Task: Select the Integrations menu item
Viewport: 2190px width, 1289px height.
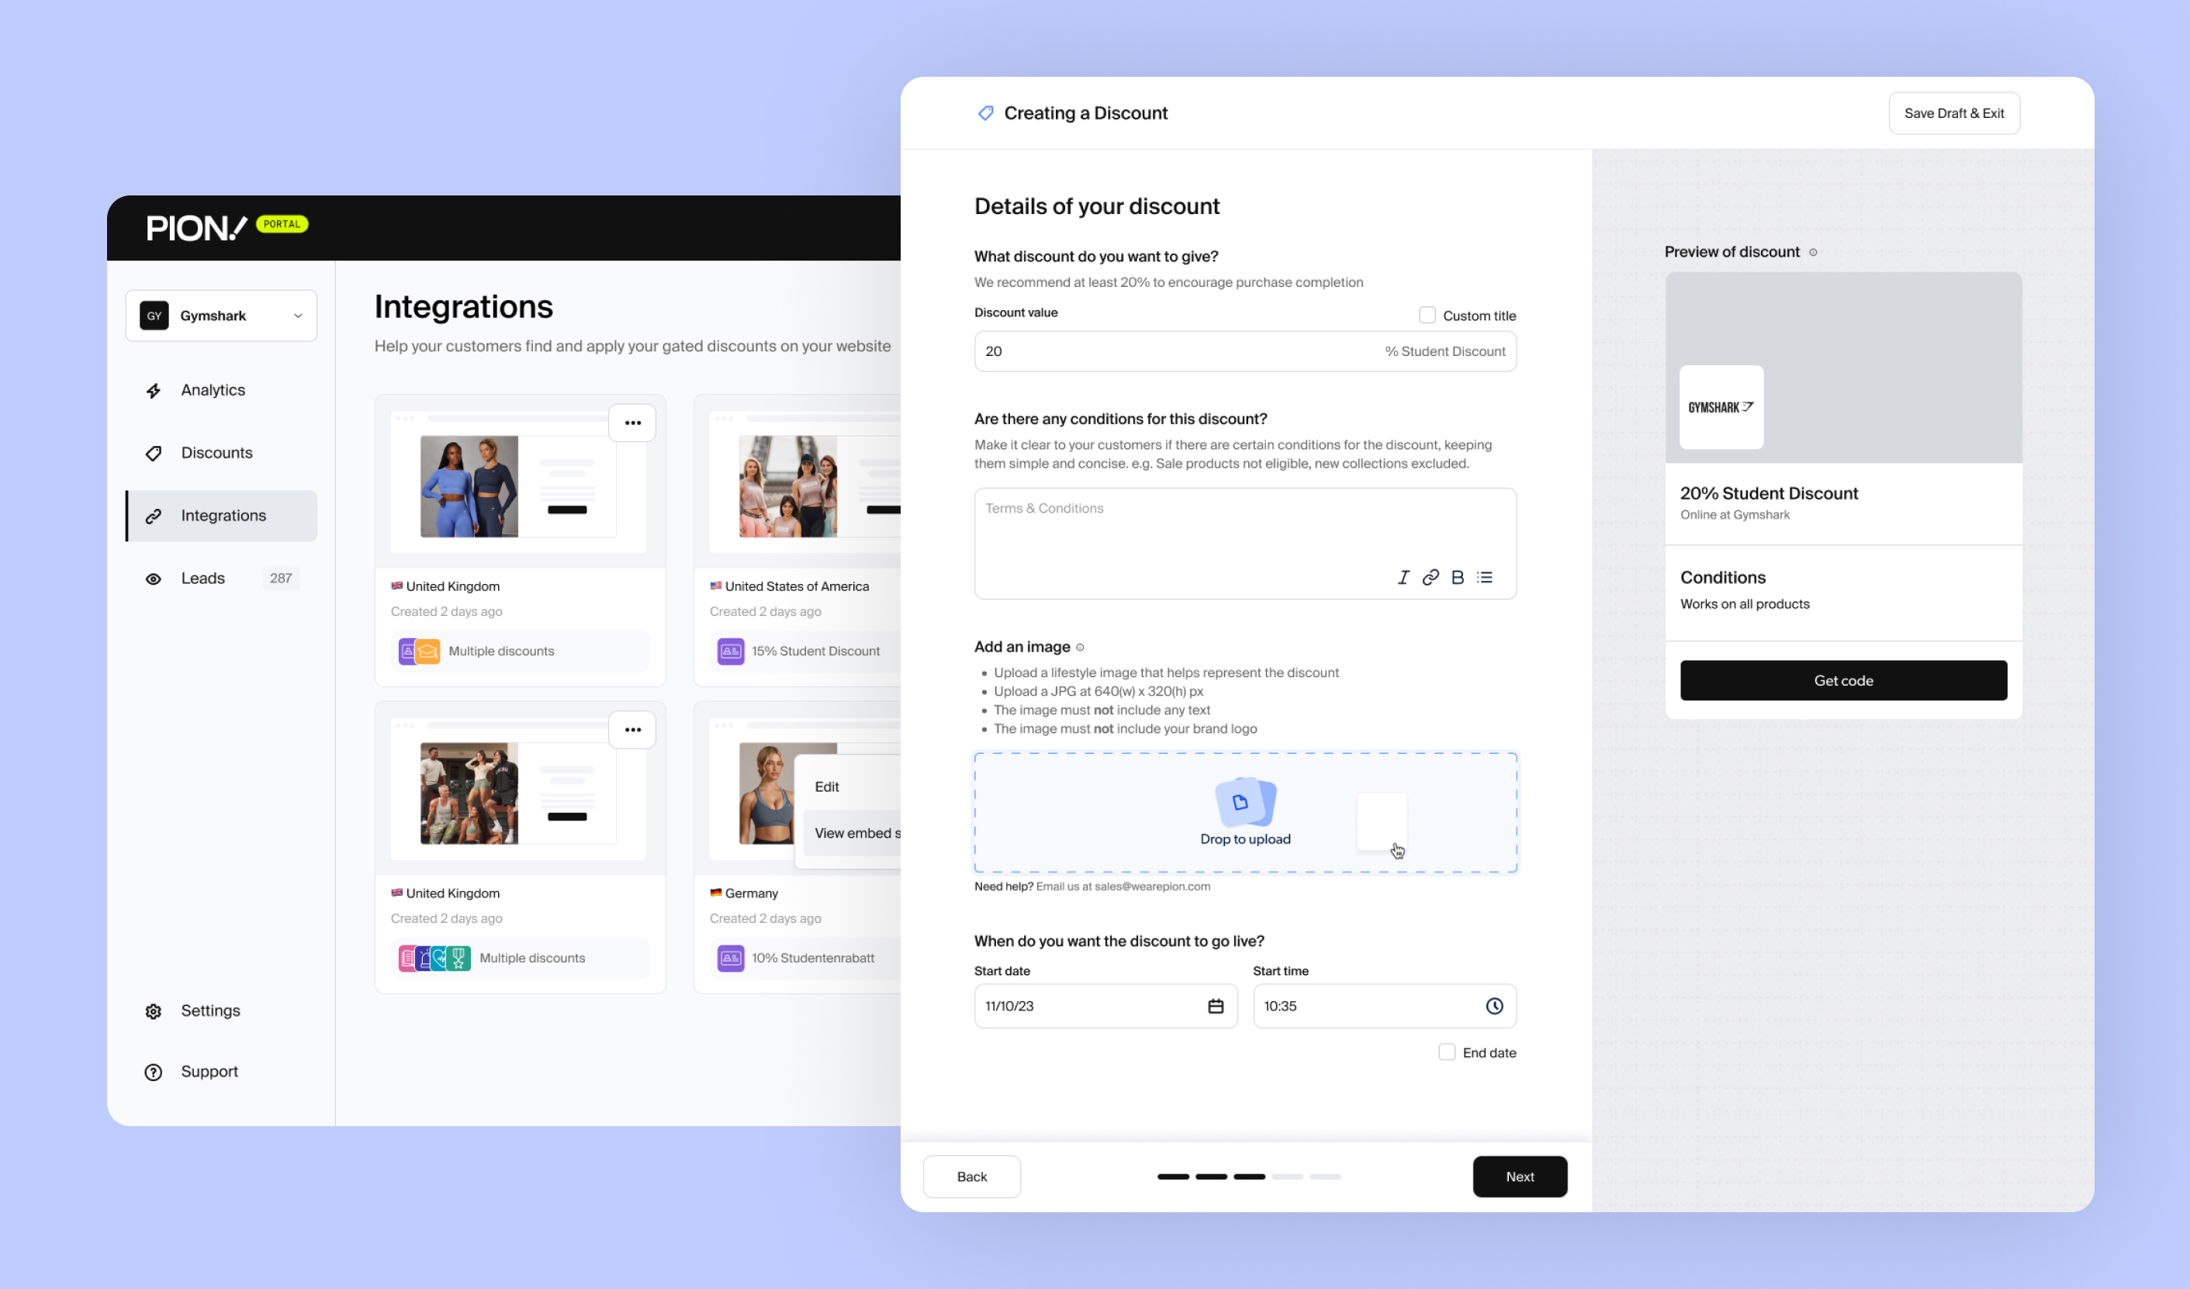Action: 223,514
